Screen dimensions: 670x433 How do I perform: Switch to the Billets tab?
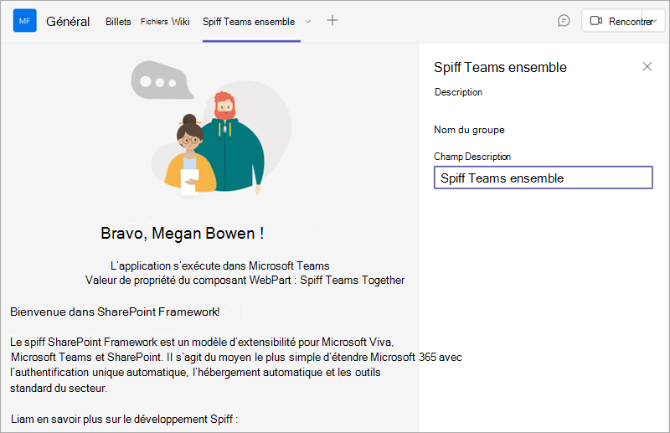pyautogui.click(x=118, y=22)
